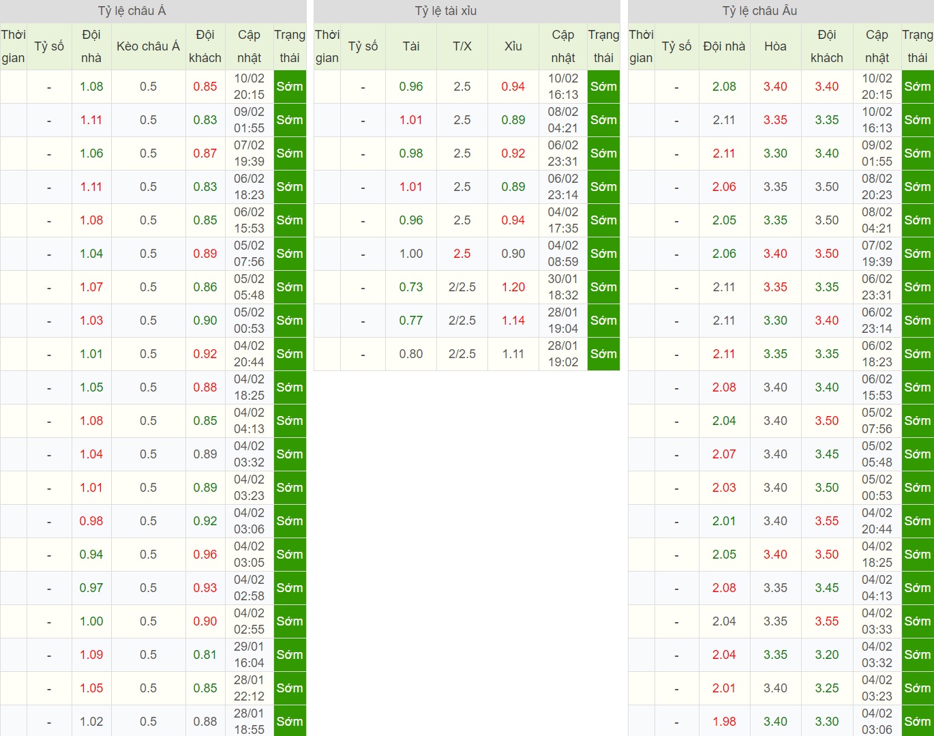Click Xỉu odds 1.14 in tài xỉu table

pos(513,321)
